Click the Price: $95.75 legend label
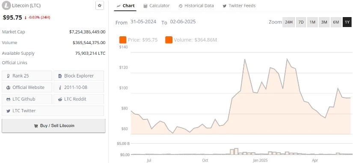 (x=143, y=40)
